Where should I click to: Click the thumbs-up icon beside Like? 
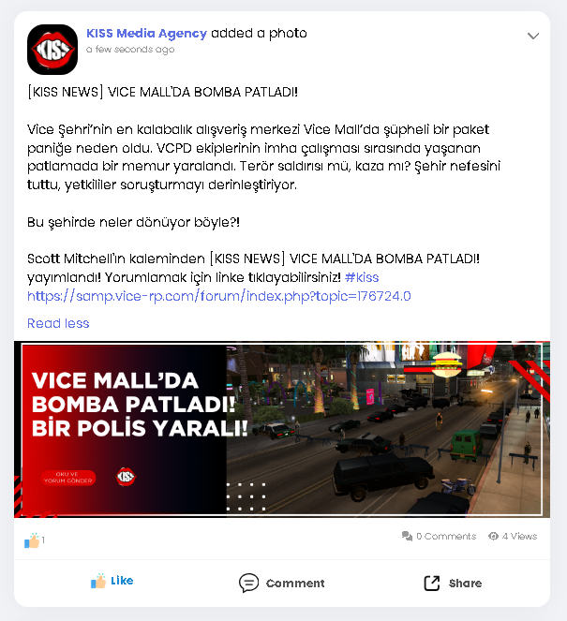click(x=98, y=581)
